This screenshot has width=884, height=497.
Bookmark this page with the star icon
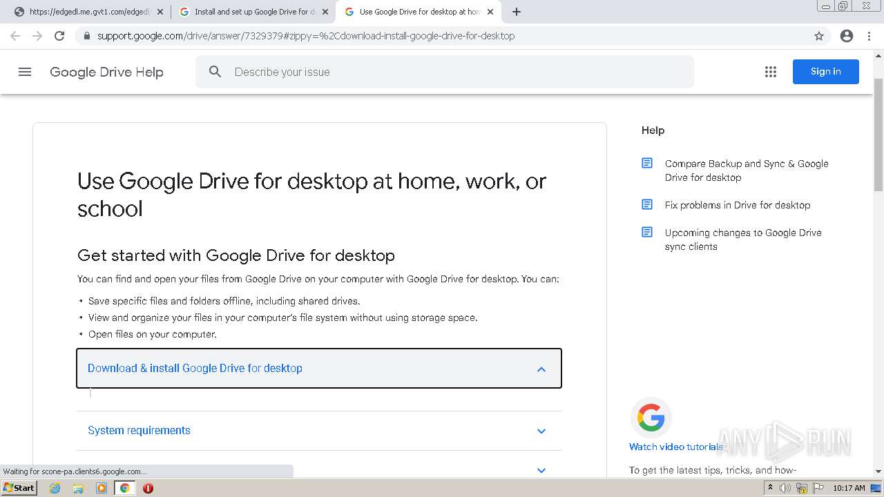coord(819,36)
